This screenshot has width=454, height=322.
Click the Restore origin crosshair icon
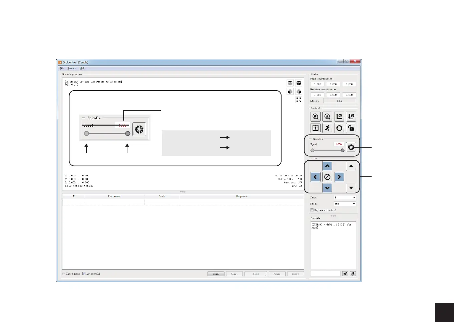tap(315, 128)
